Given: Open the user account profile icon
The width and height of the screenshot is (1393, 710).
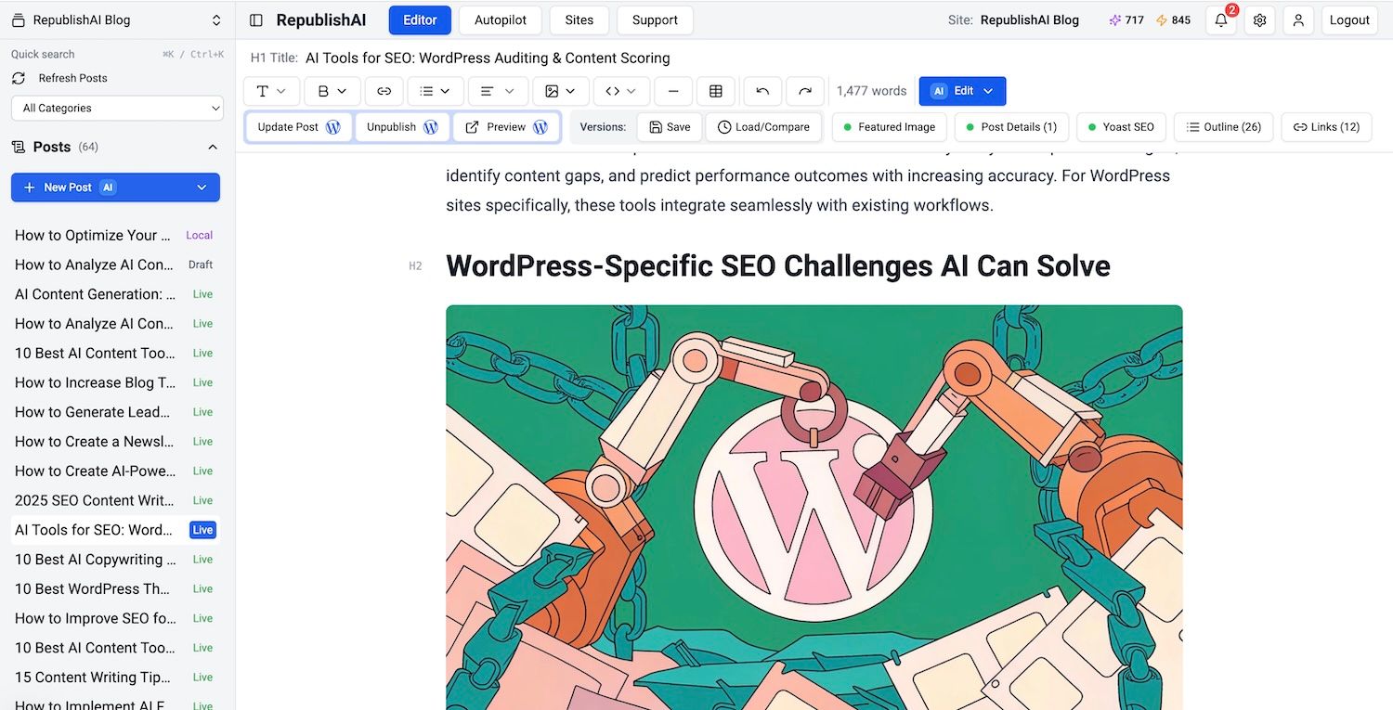Looking at the screenshot, I should click(1298, 19).
